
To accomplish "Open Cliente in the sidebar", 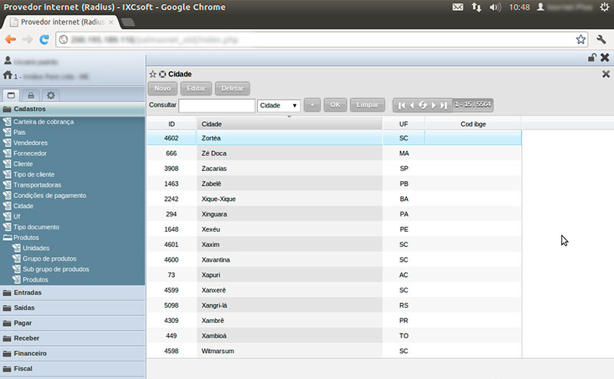I will tap(23, 164).
